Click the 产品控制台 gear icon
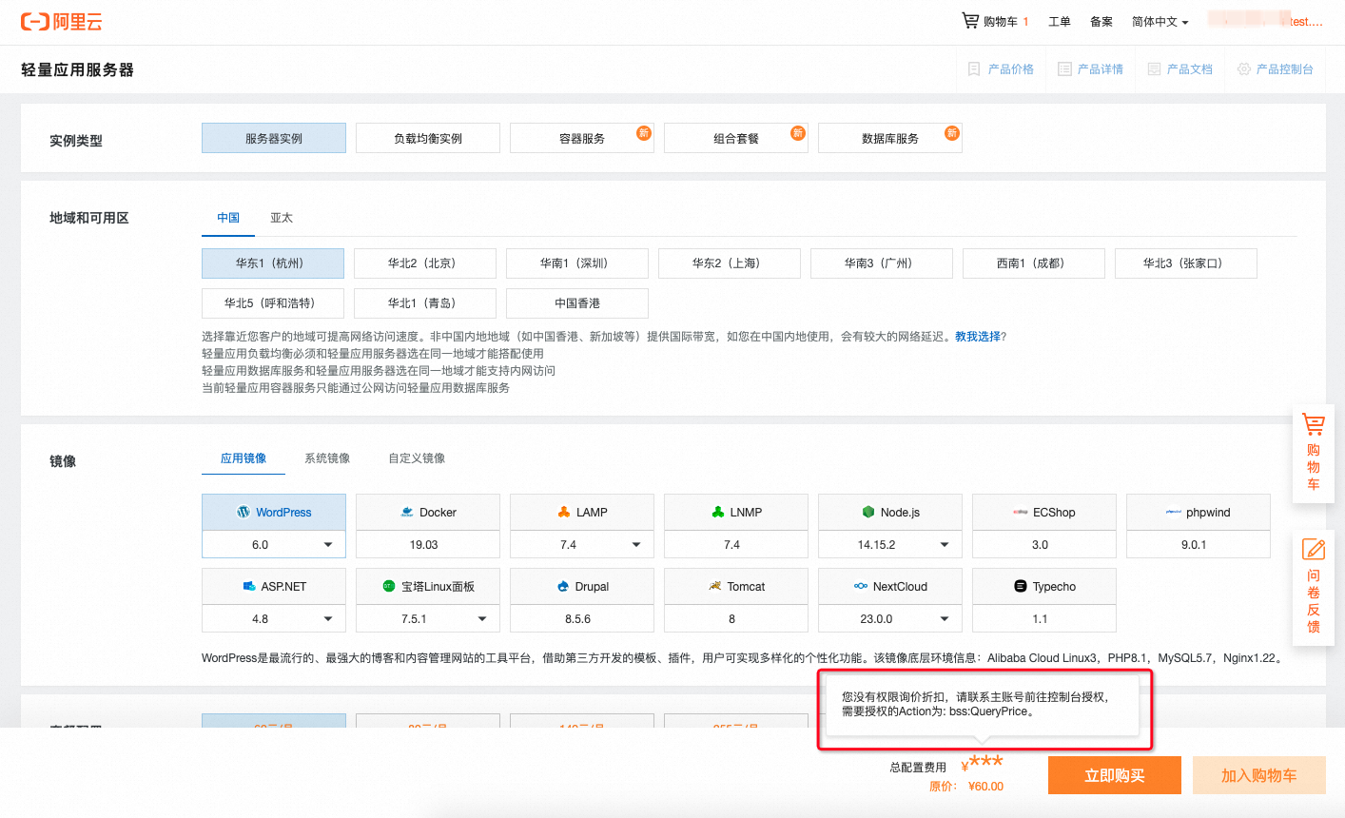This screenshot has width=1345, height=818. point(1243,69)
